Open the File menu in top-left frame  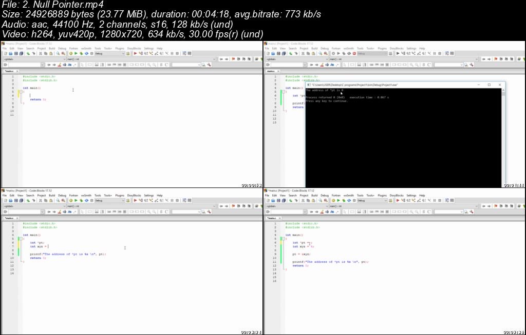5,49
